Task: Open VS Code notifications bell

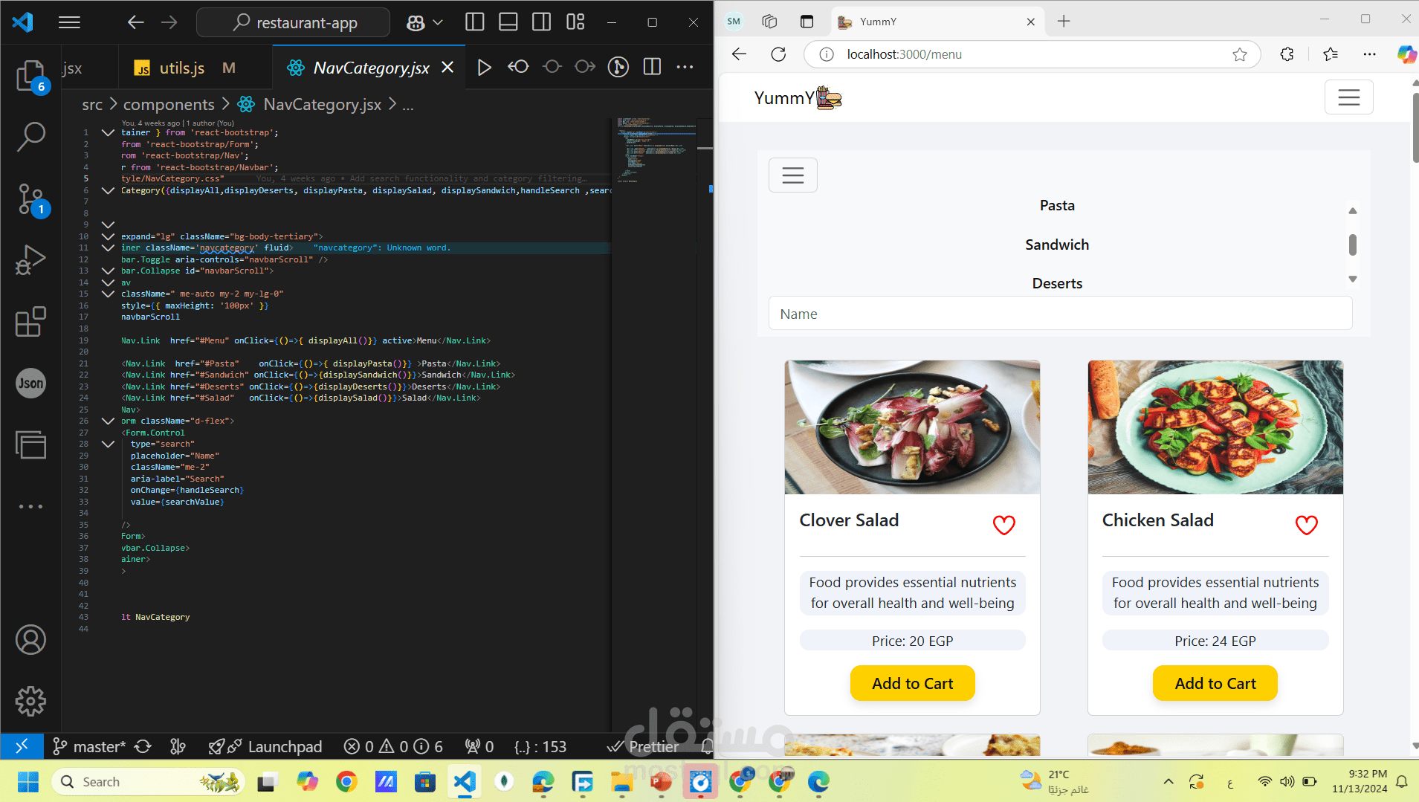Action: click(707, 746)
